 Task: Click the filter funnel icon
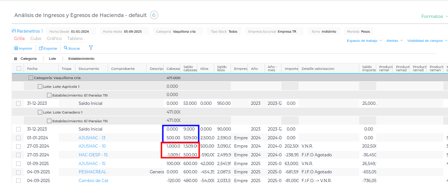91,48
